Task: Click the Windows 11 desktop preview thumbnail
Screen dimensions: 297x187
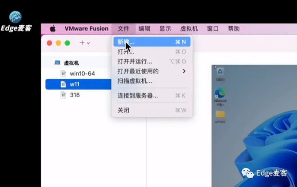Action: coord(254,126)
